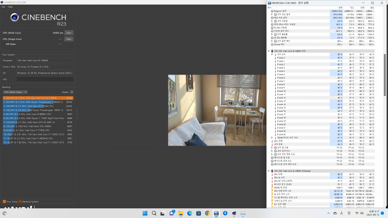Click the Korean 한 IME indicator
The height and width of the screenshot is (218, 388).
(x=349, y=213)
